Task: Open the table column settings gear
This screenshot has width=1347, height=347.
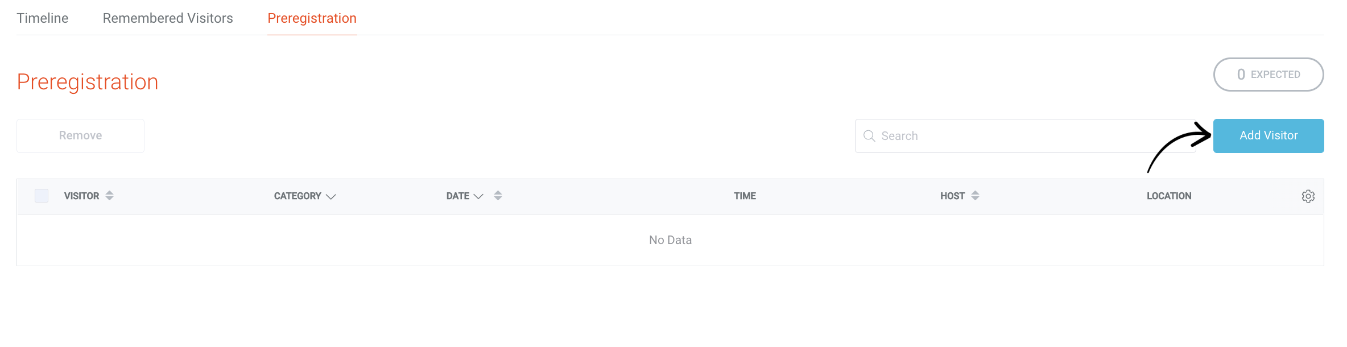Action: click(x=1308, y=196)
